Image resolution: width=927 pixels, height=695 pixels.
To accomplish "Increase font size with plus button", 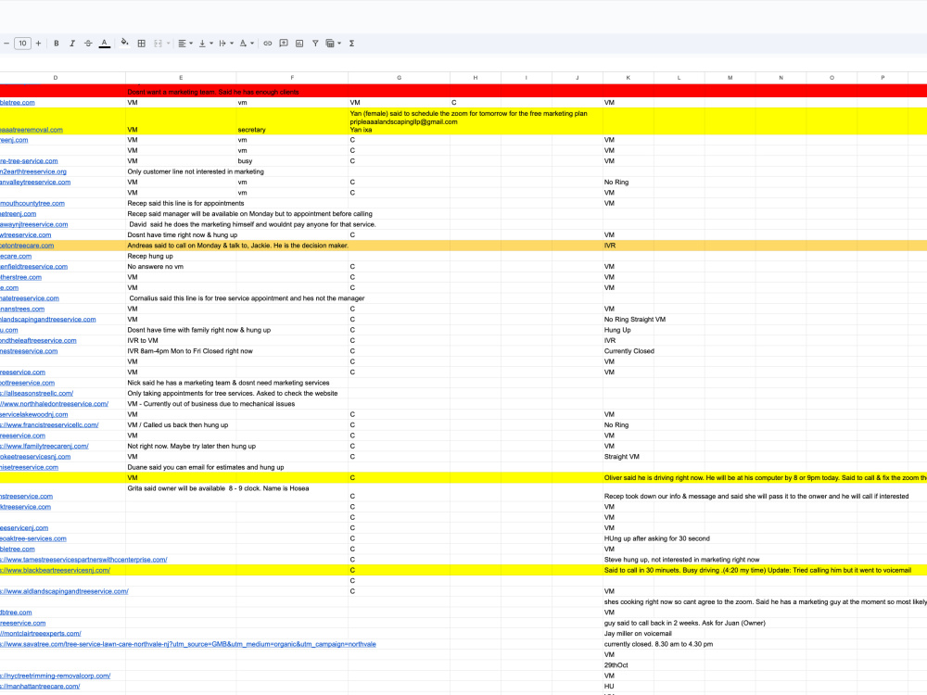I will [38, 44].
